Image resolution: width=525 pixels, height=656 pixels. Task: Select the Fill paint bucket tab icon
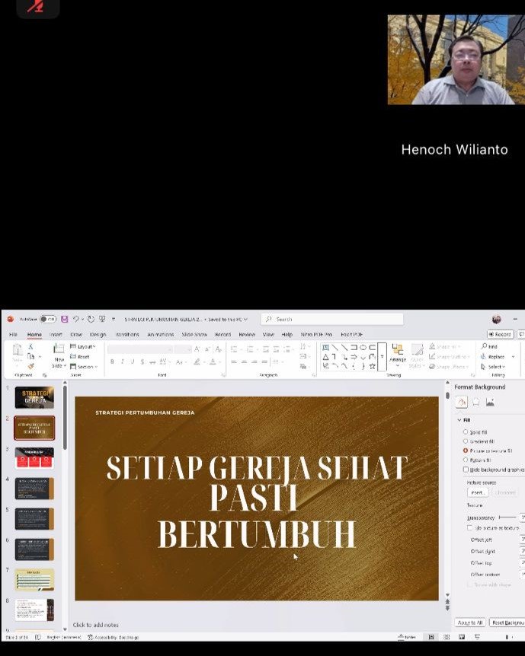(462, 403)
